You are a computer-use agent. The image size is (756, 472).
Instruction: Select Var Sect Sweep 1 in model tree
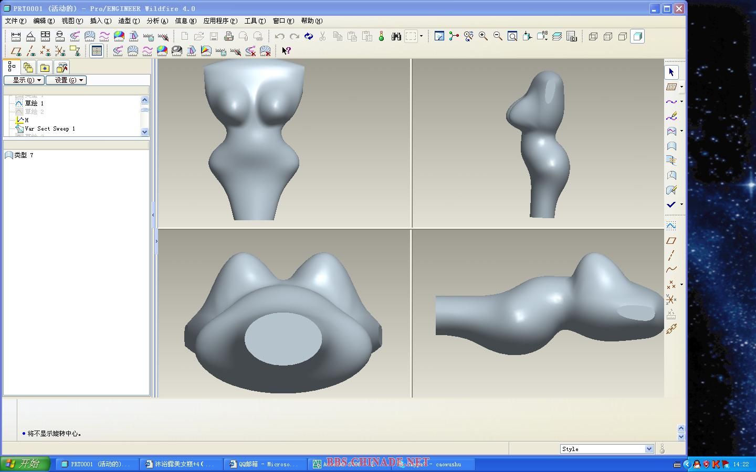click(50, 128)
